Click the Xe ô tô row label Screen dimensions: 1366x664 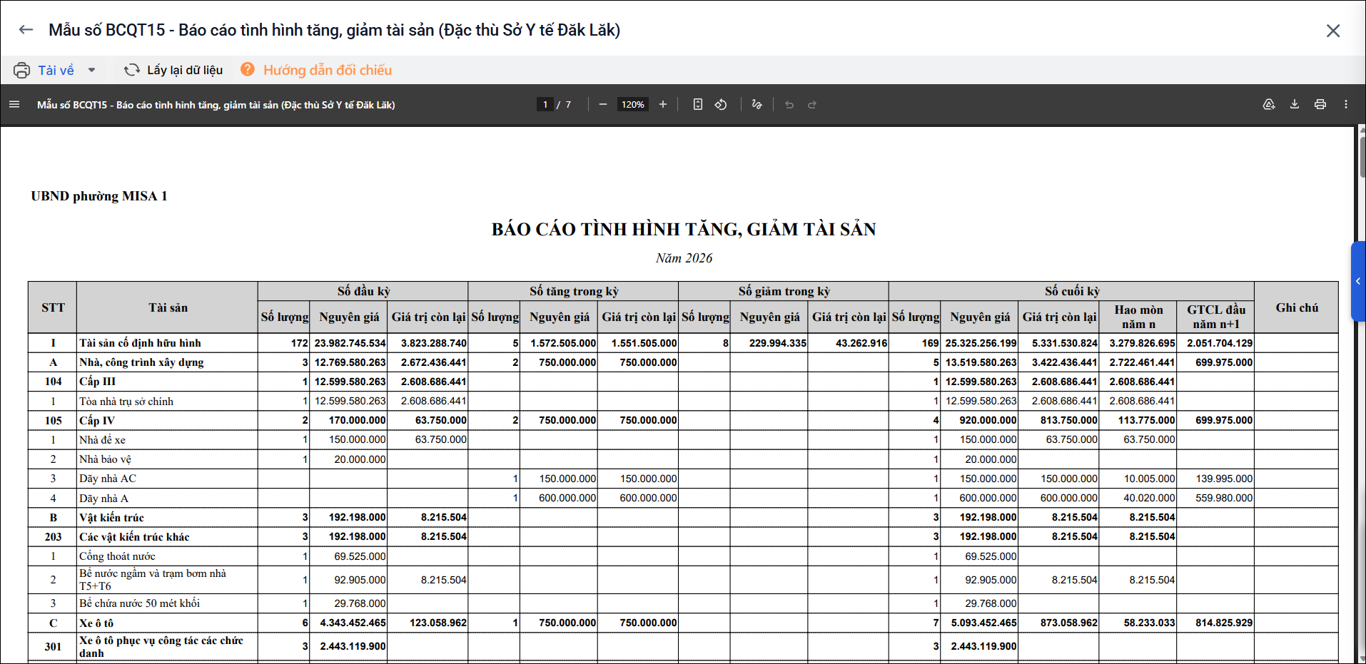coord(96,623)
